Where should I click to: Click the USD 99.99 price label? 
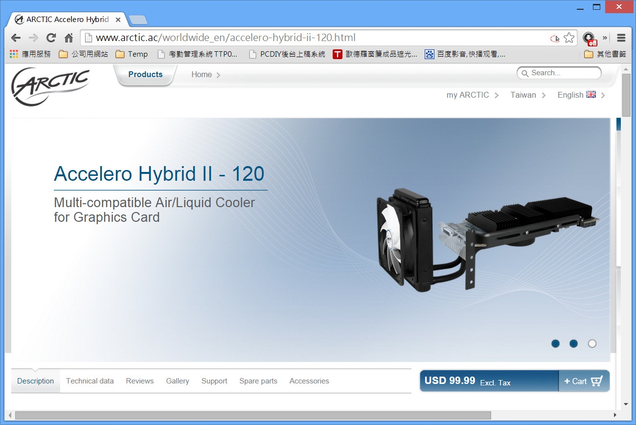(450, 381)
